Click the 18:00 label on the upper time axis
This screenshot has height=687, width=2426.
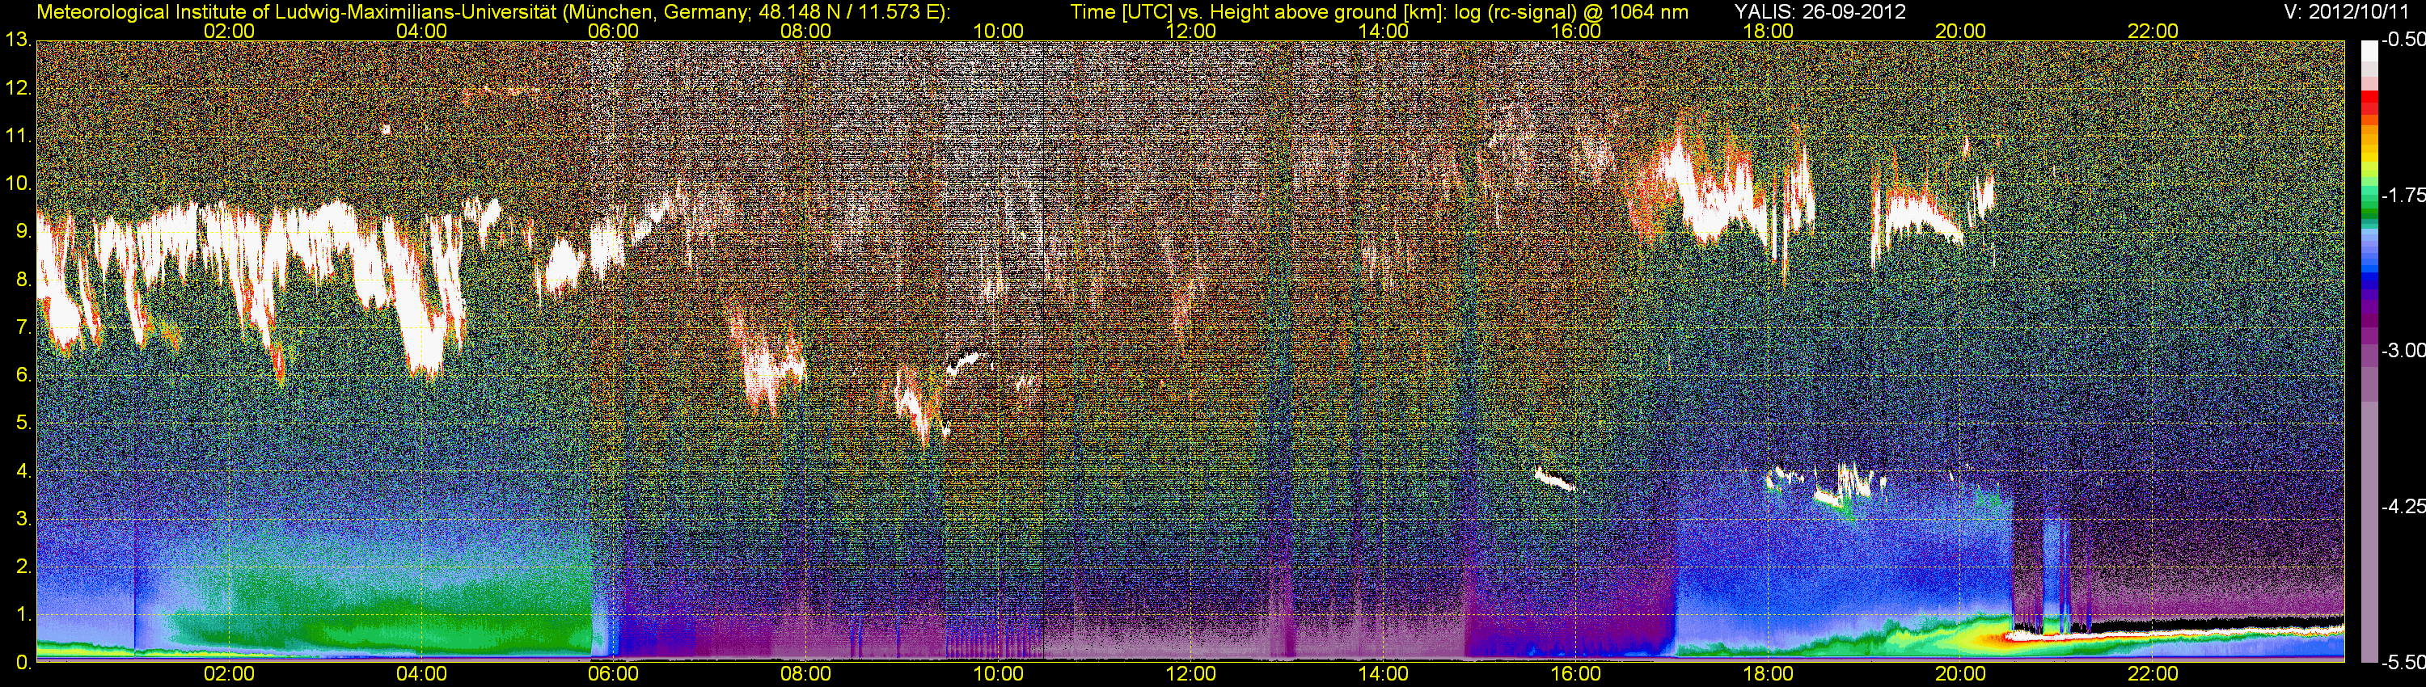[x=1768, y=31]
